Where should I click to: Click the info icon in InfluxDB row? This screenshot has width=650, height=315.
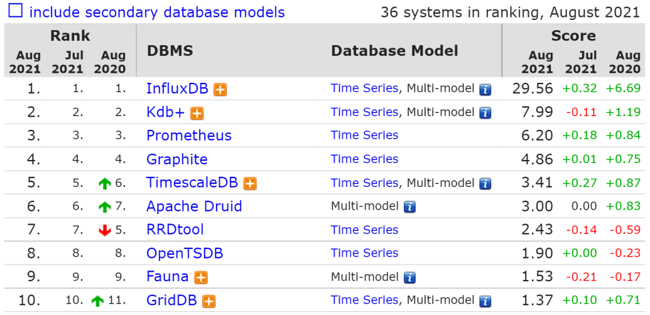tap(485, 90)
